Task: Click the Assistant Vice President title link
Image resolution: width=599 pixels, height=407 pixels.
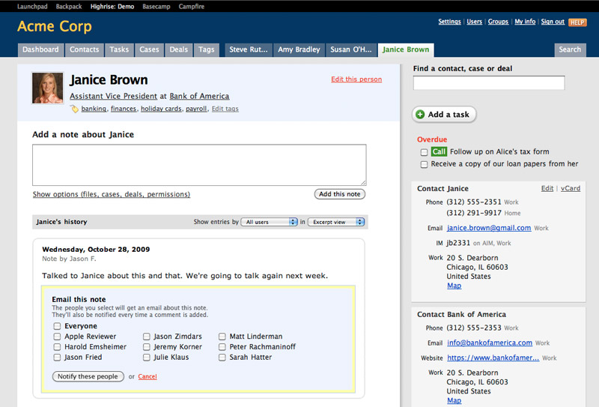Action: tap(114, 97)
